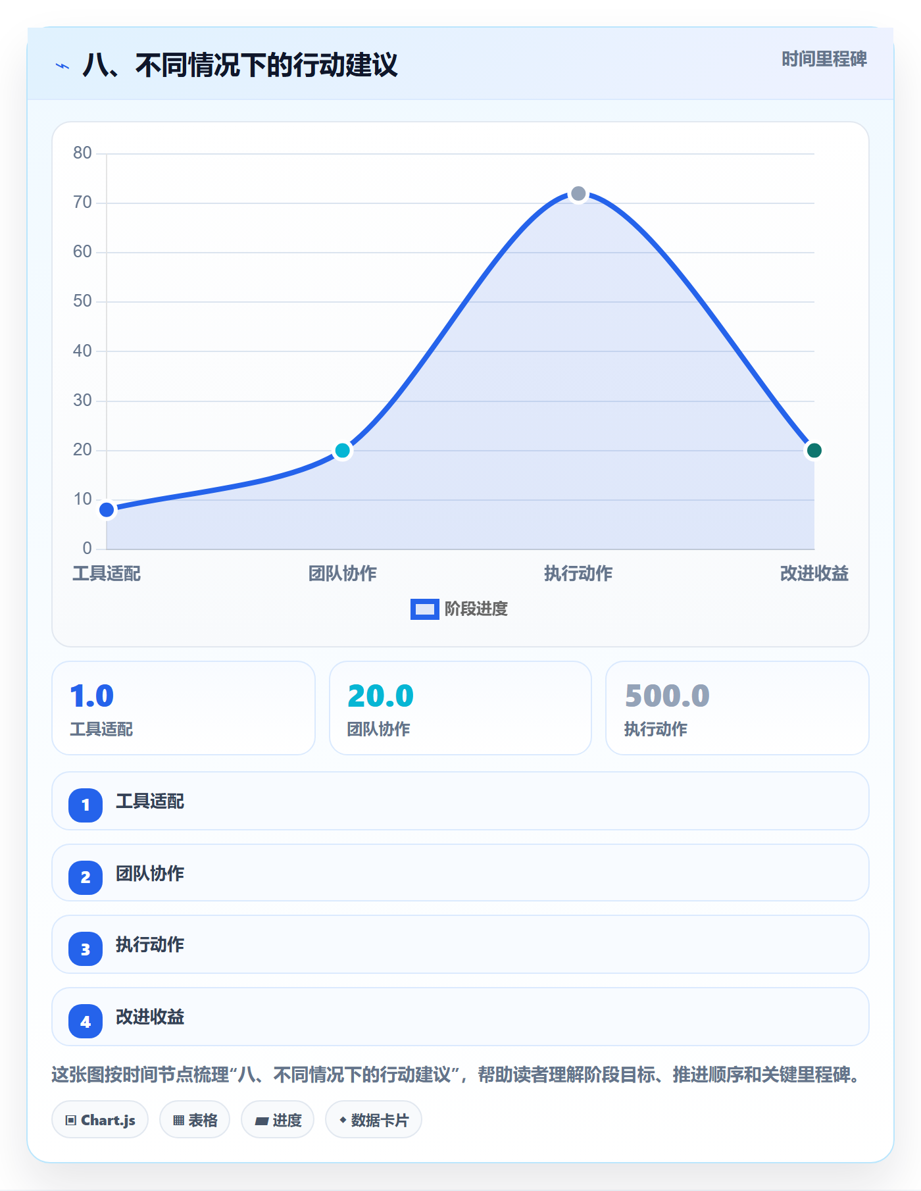This screenshot has width=921, height=1191.
Task: Click the 工具适配 data point on chart
Action: (x=107, y=510)
